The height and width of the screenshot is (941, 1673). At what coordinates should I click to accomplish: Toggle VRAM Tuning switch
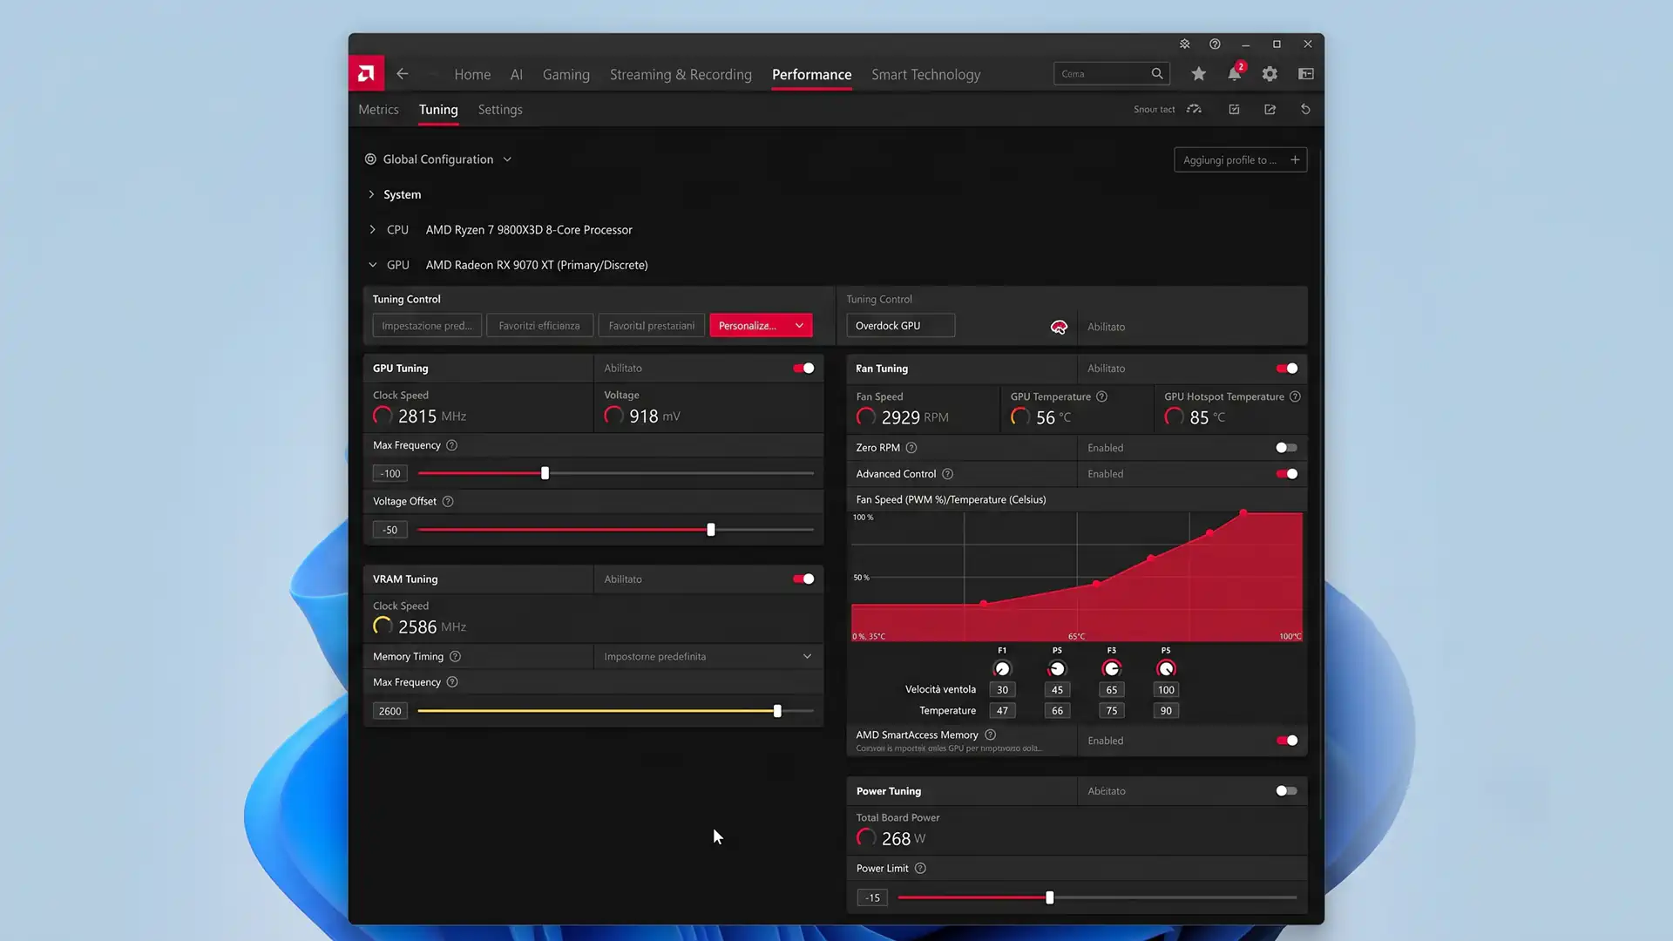pyautogui.click(x=803, y=579)
